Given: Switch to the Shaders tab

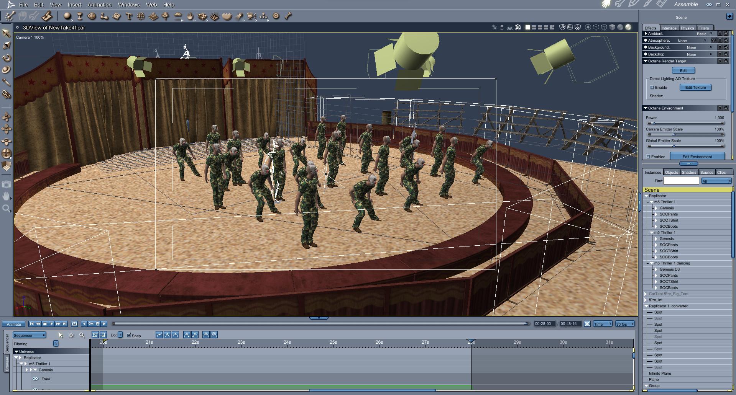Looking at the screenshot, I should [x=689, y=172].
